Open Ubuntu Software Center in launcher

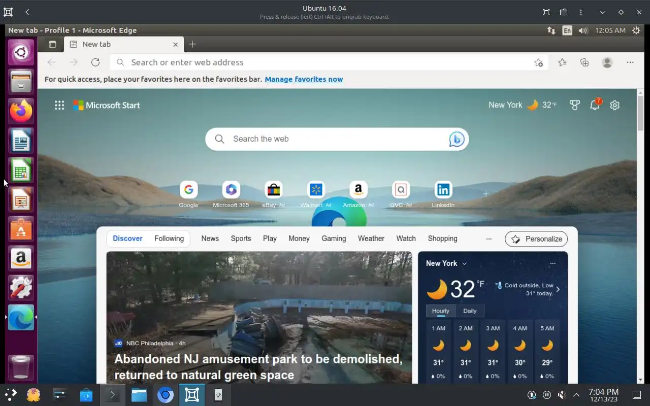point(21,229)
